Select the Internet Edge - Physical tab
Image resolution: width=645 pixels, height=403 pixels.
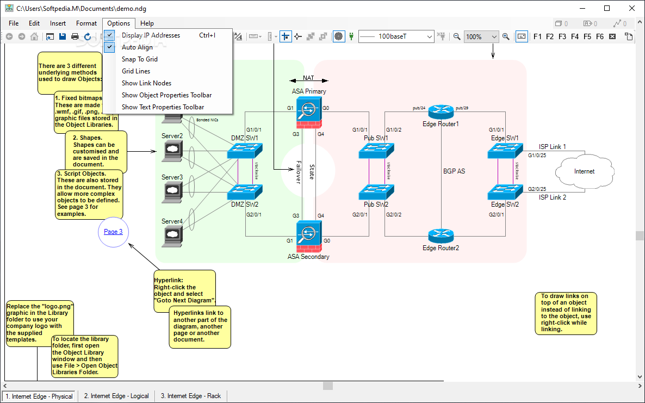click(39, 396)
